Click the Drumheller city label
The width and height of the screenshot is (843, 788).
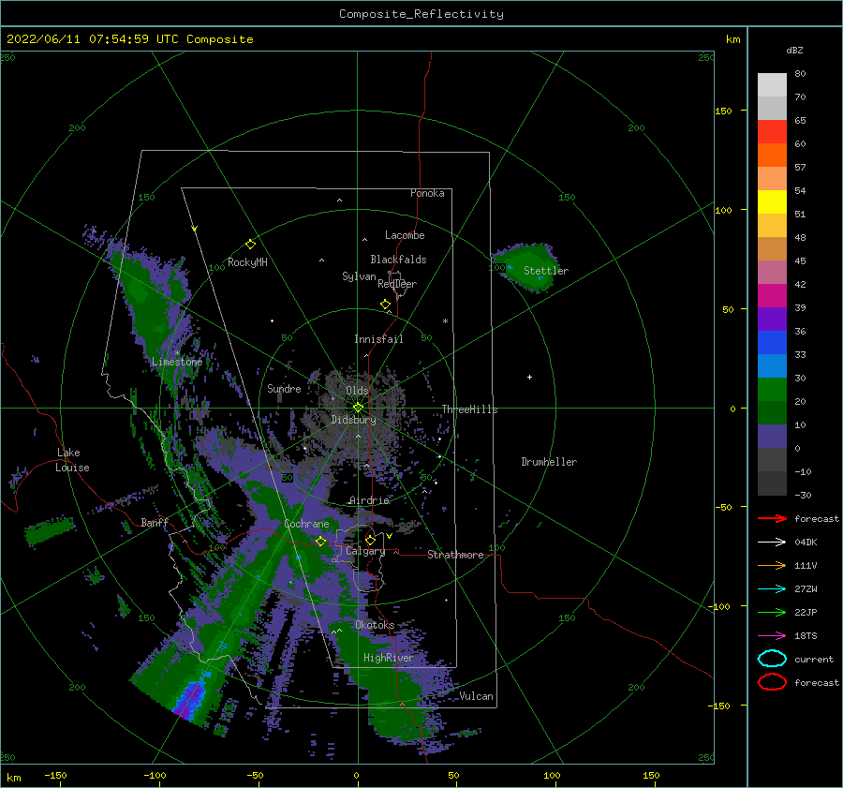click(x=549, y=462)
